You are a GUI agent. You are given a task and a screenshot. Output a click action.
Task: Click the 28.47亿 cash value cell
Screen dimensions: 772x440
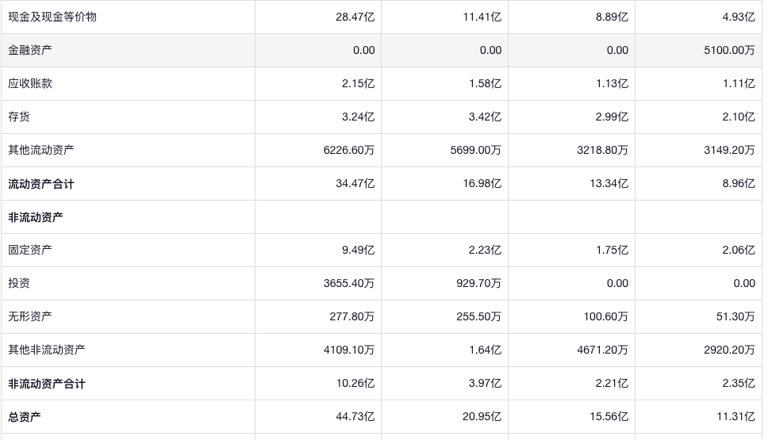(358, 17)
